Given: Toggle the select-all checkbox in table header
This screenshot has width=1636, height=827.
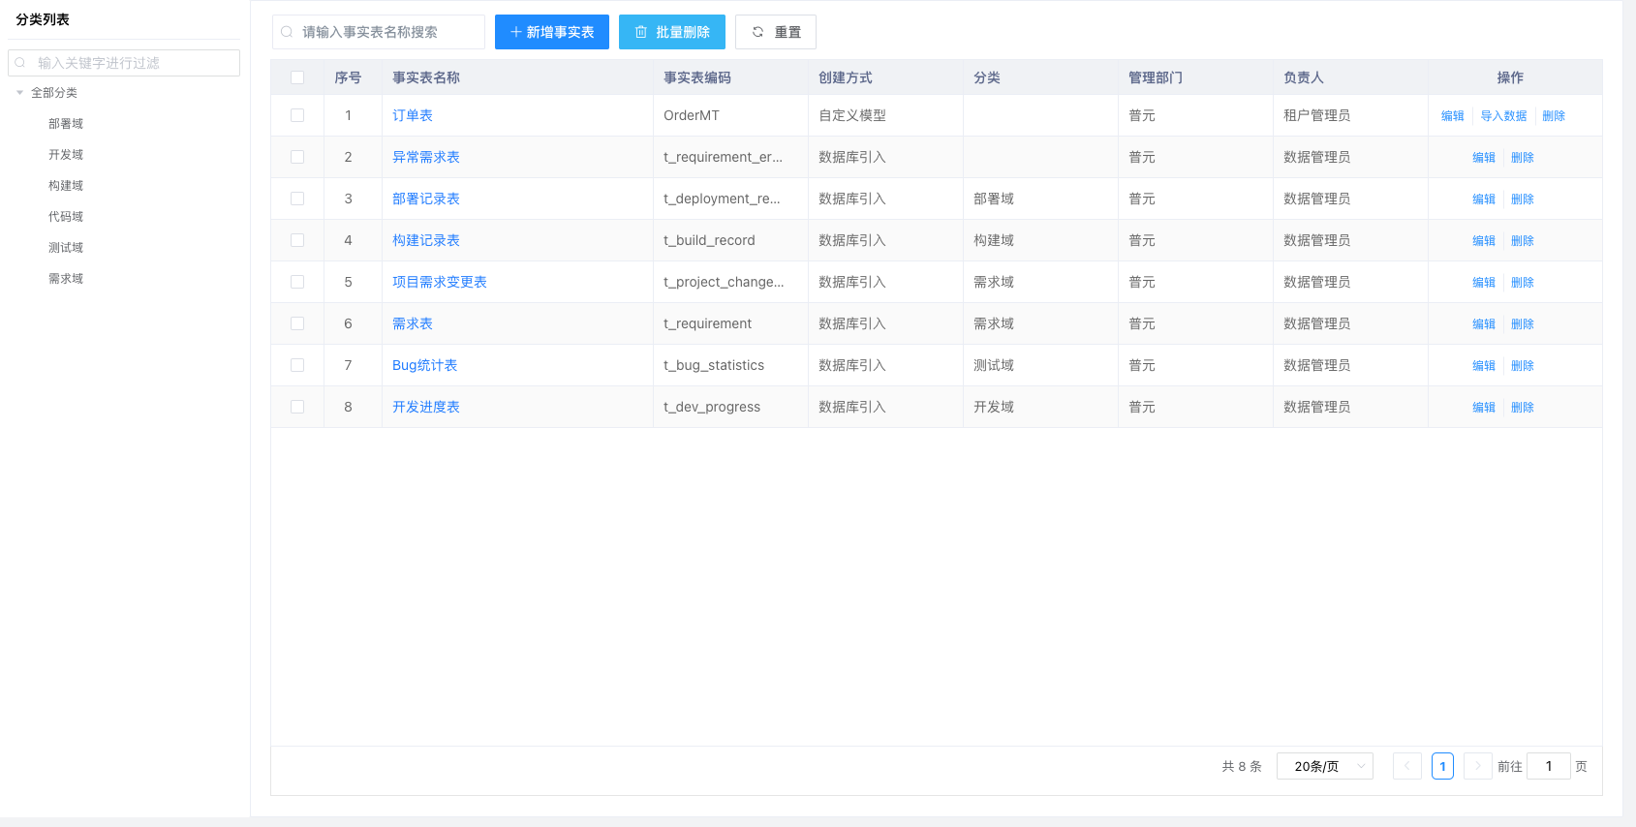Looking at the screenshot, I should click(297, 77).
